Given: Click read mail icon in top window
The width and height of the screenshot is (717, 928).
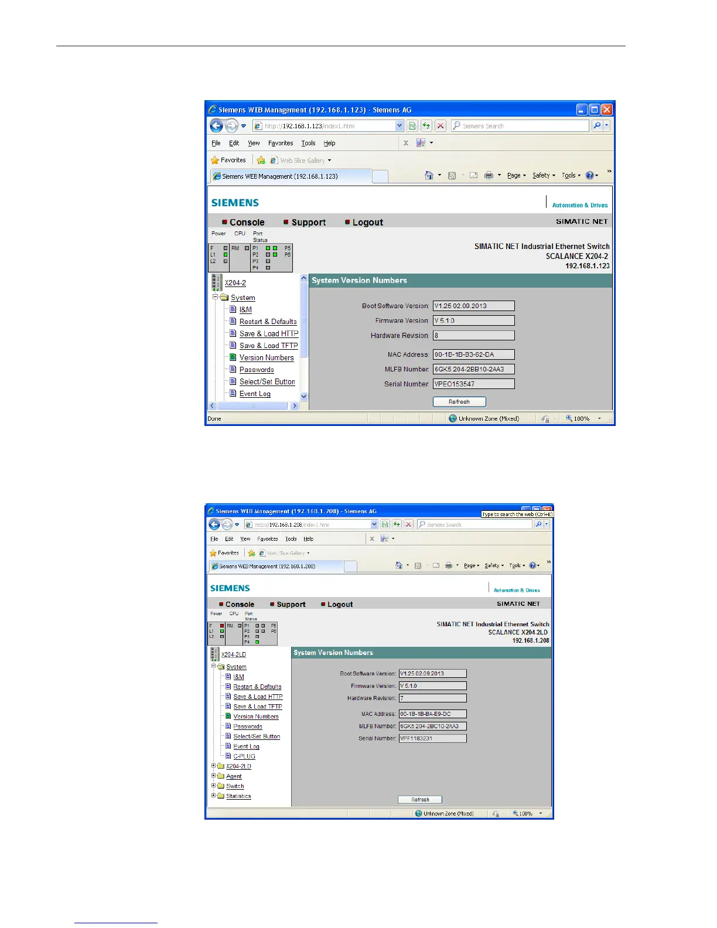Looking at the screenshot, I should 473,175.
